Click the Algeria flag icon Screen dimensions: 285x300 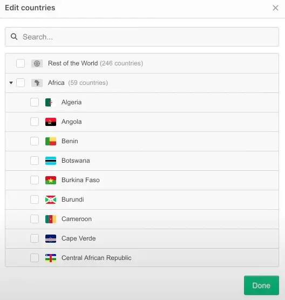51,102
